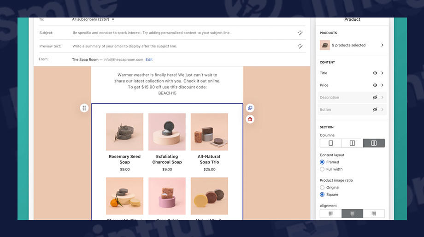Choose Square product image ratio
This screenshot has height=237, width=424.
click(x=322, y=195)
